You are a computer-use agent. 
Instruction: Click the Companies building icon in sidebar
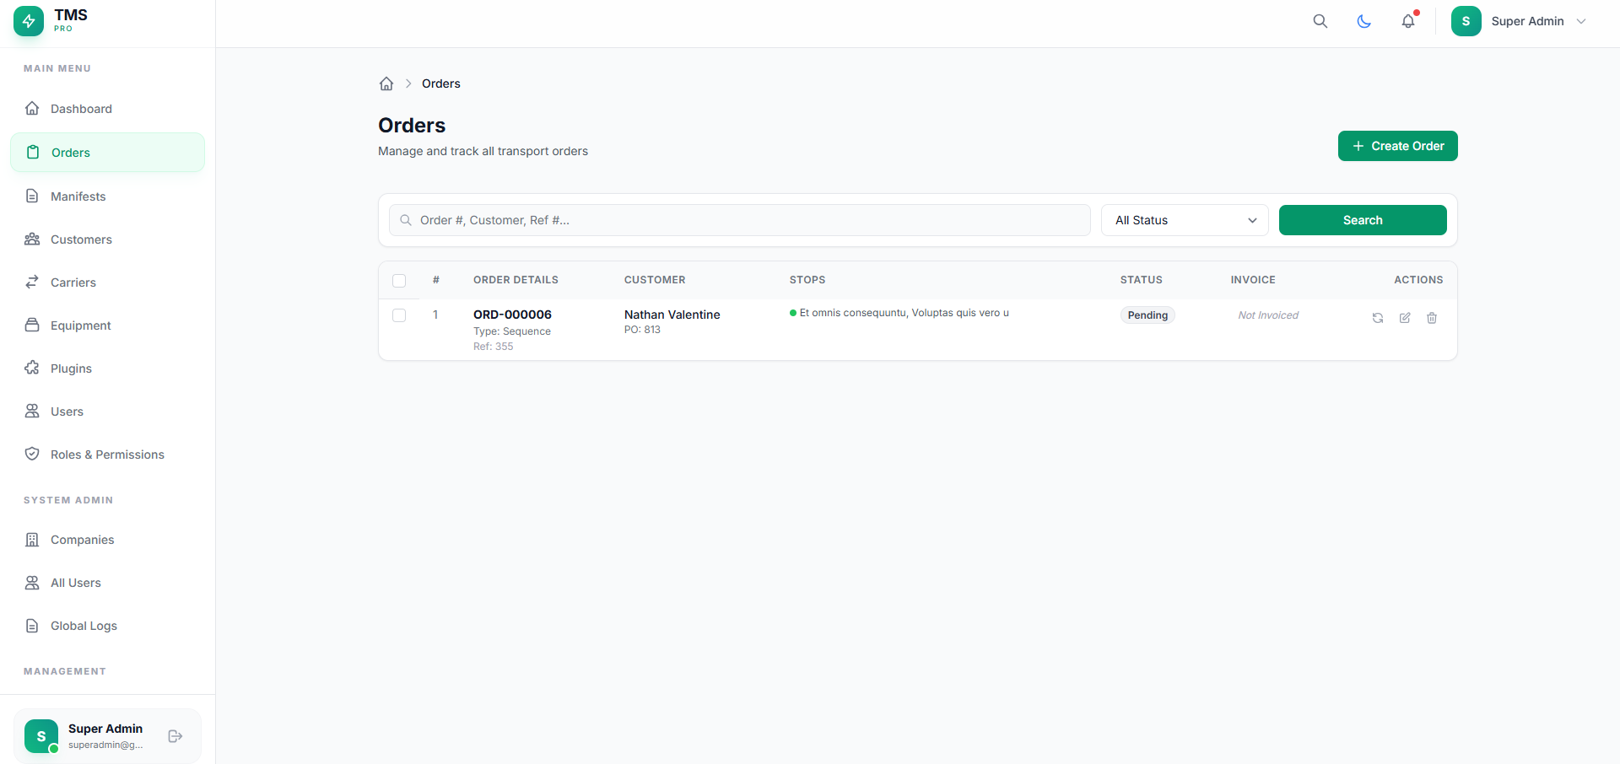click(x=32, y=540)
